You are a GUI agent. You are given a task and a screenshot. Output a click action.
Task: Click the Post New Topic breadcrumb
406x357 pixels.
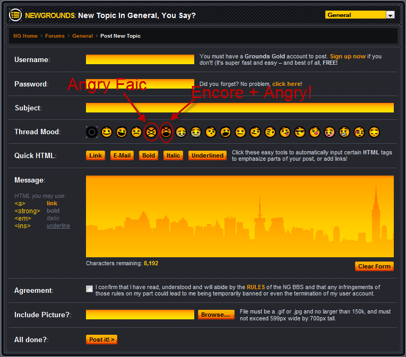coord(120,36)
